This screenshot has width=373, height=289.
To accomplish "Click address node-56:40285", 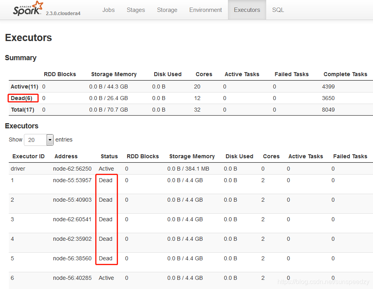I will coord(72,278).
